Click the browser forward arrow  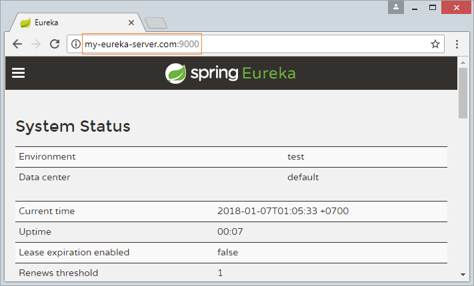point(36,44)
